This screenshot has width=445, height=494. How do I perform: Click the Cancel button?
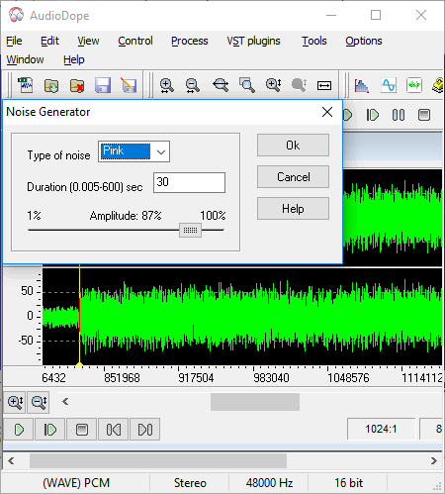pos(293,177)
